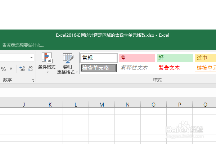Viewport: 216px width, 144px height.
Task: Select column J header
Action: pos(24,104)
